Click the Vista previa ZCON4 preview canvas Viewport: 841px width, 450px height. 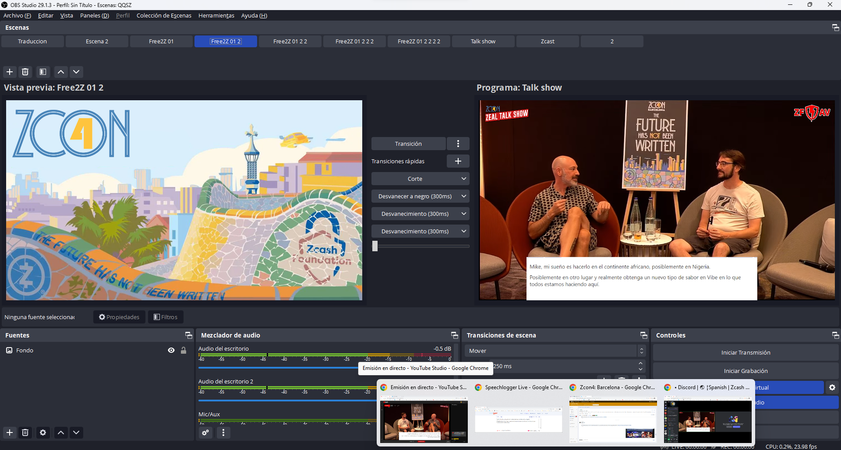click(x=184, y=200)
